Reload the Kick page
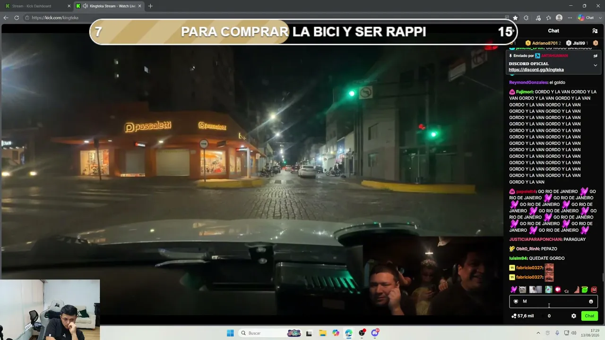The image size is (605, 340). (x=17, y=18)
